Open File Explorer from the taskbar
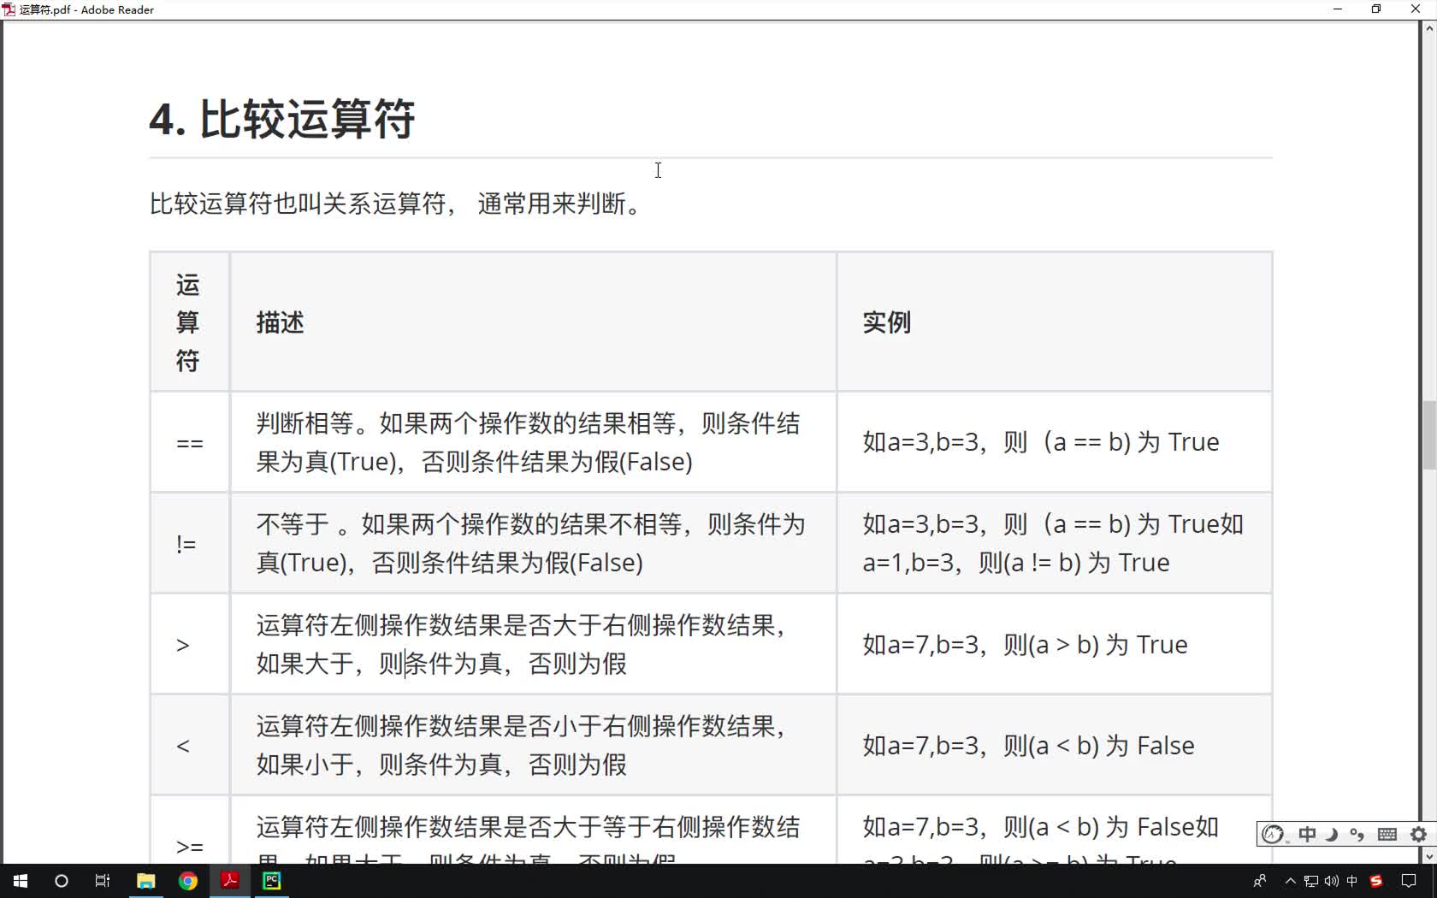 (146, 881)
